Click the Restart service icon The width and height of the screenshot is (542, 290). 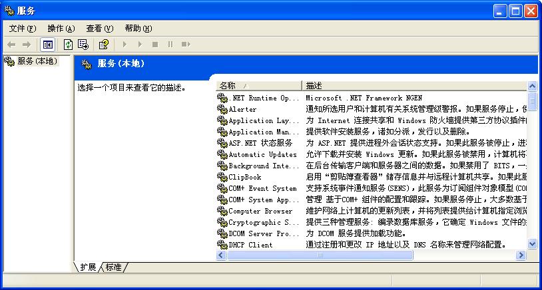point(186,45)
